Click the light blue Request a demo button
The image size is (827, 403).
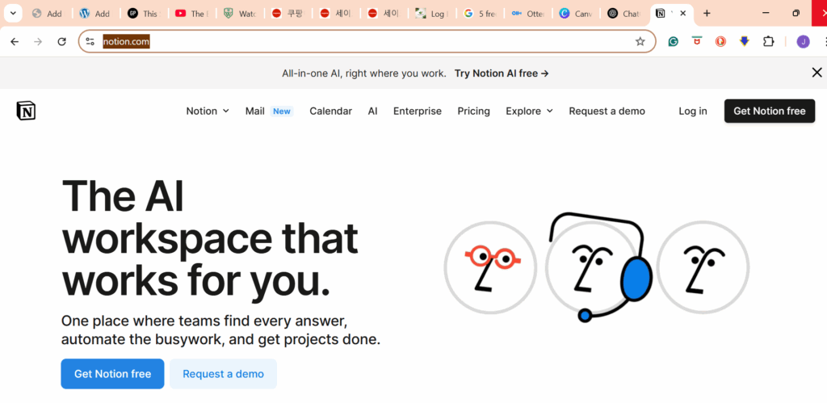point(223,373)
